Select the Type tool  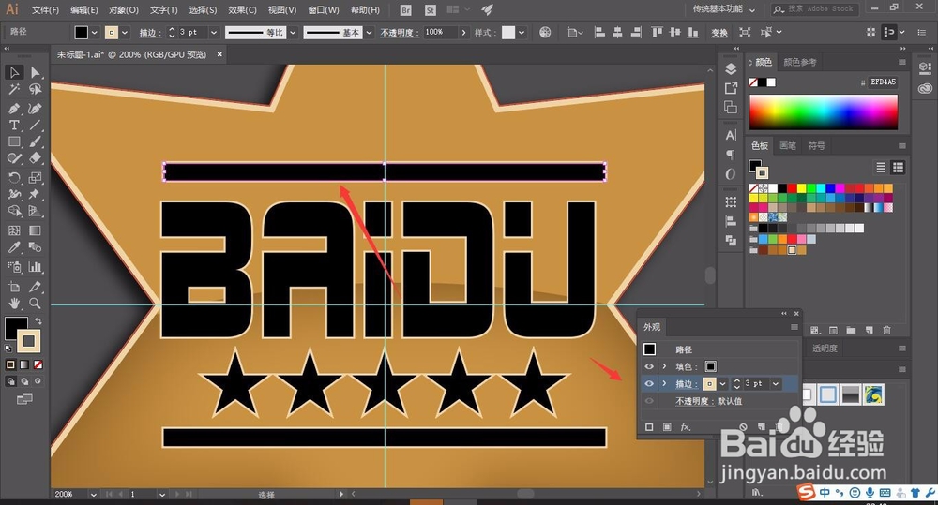click(x=14, y=126)
